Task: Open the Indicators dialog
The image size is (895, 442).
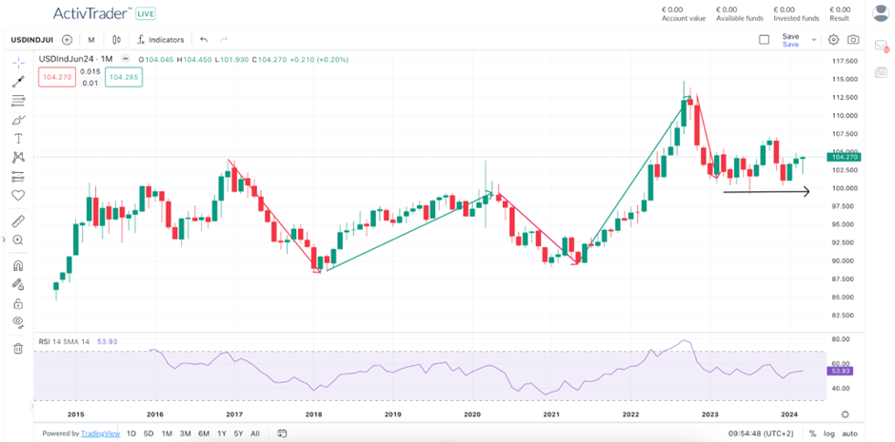Action: click(160, 40)
